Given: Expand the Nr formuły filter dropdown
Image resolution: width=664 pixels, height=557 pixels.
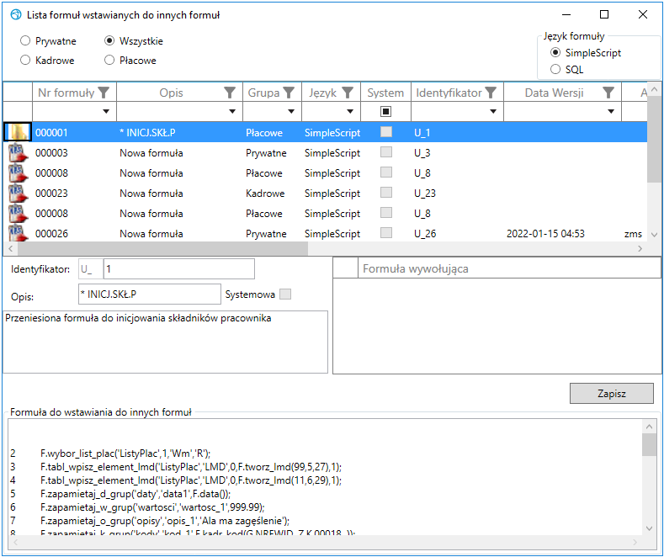Looking at the screenshot, I should [x=106, y=111].
